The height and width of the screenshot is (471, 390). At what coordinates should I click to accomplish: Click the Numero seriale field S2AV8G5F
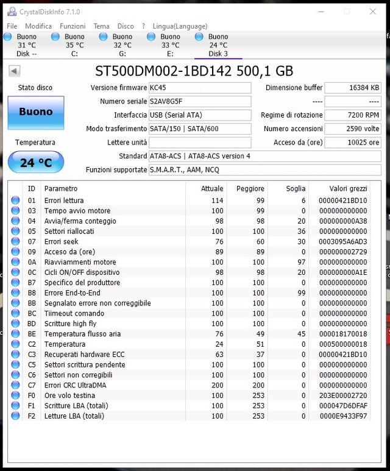point(200,101)
